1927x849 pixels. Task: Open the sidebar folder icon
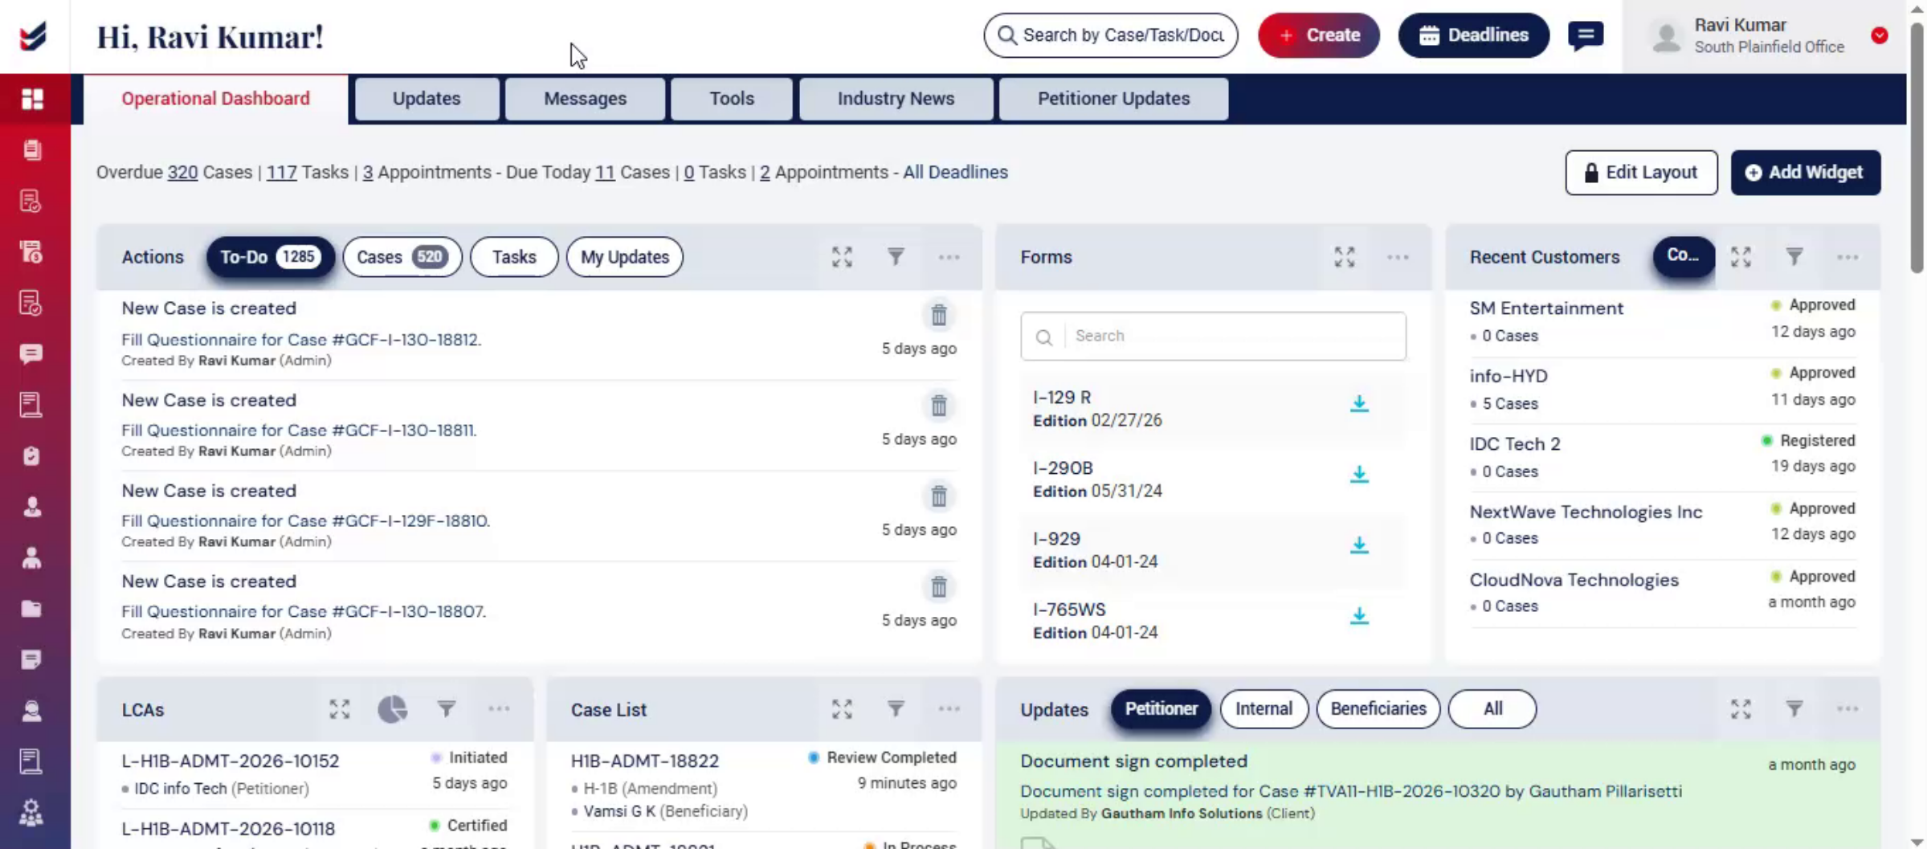click(x=31, y=609)
